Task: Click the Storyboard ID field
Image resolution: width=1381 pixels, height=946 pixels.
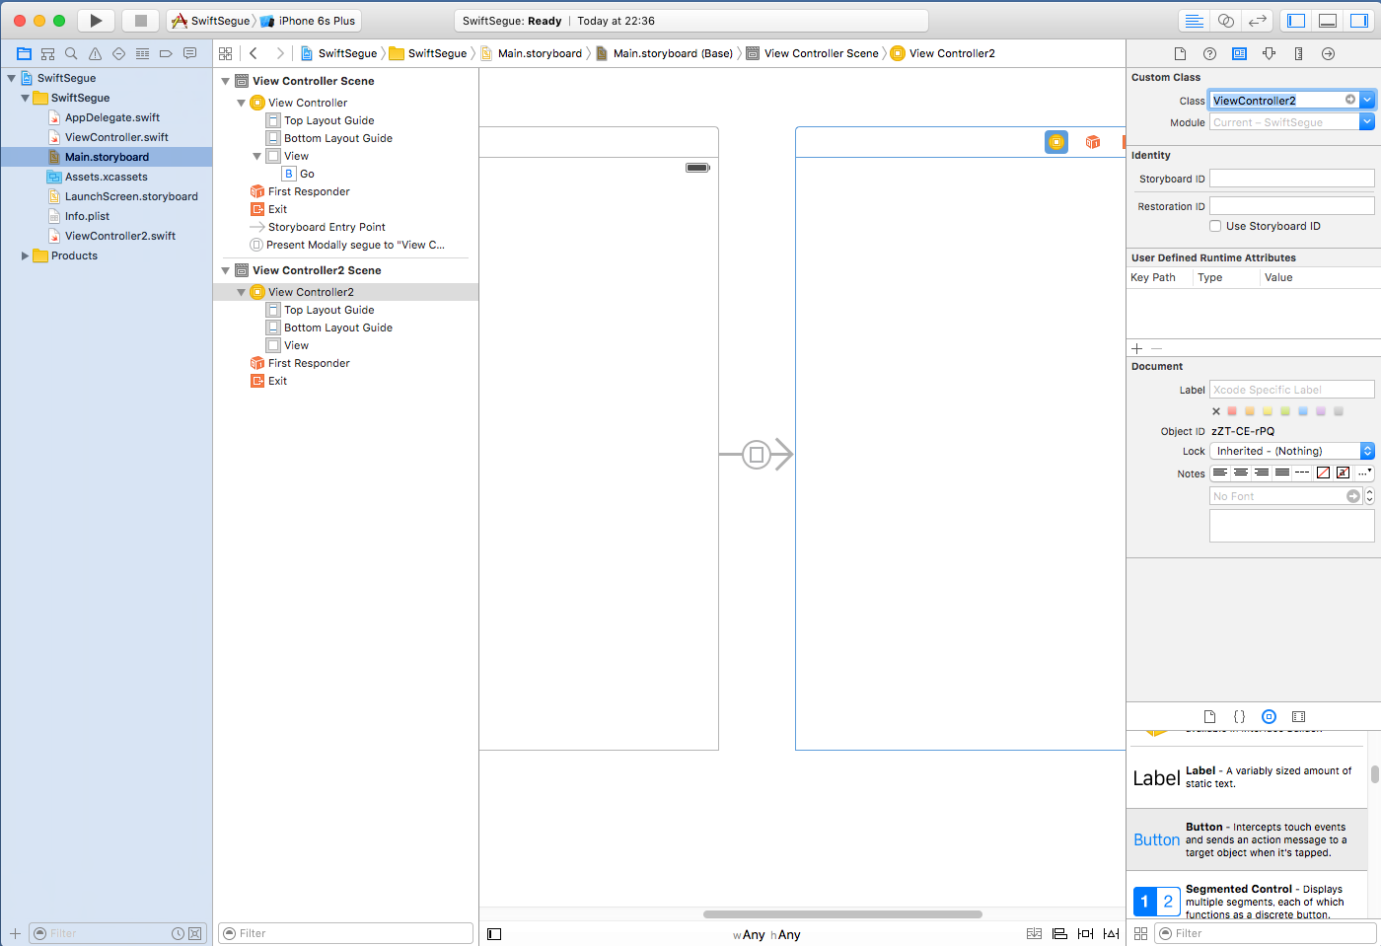Action: (x=1291, y=179)
